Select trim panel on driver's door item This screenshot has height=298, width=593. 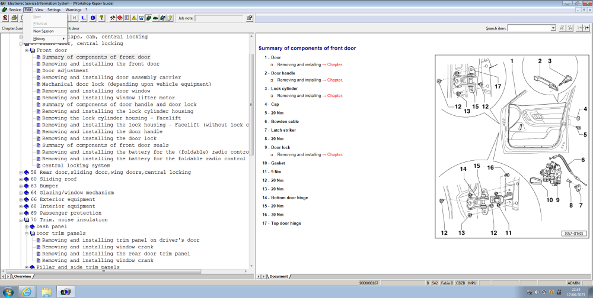tap(120, 240)
